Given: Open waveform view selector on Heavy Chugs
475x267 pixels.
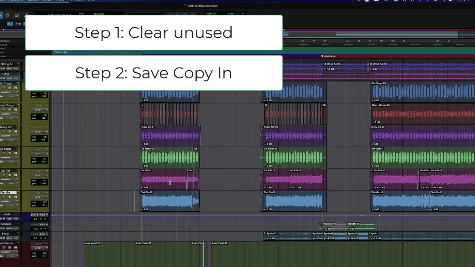Looking at the screenshot, I should click(9, 114).
